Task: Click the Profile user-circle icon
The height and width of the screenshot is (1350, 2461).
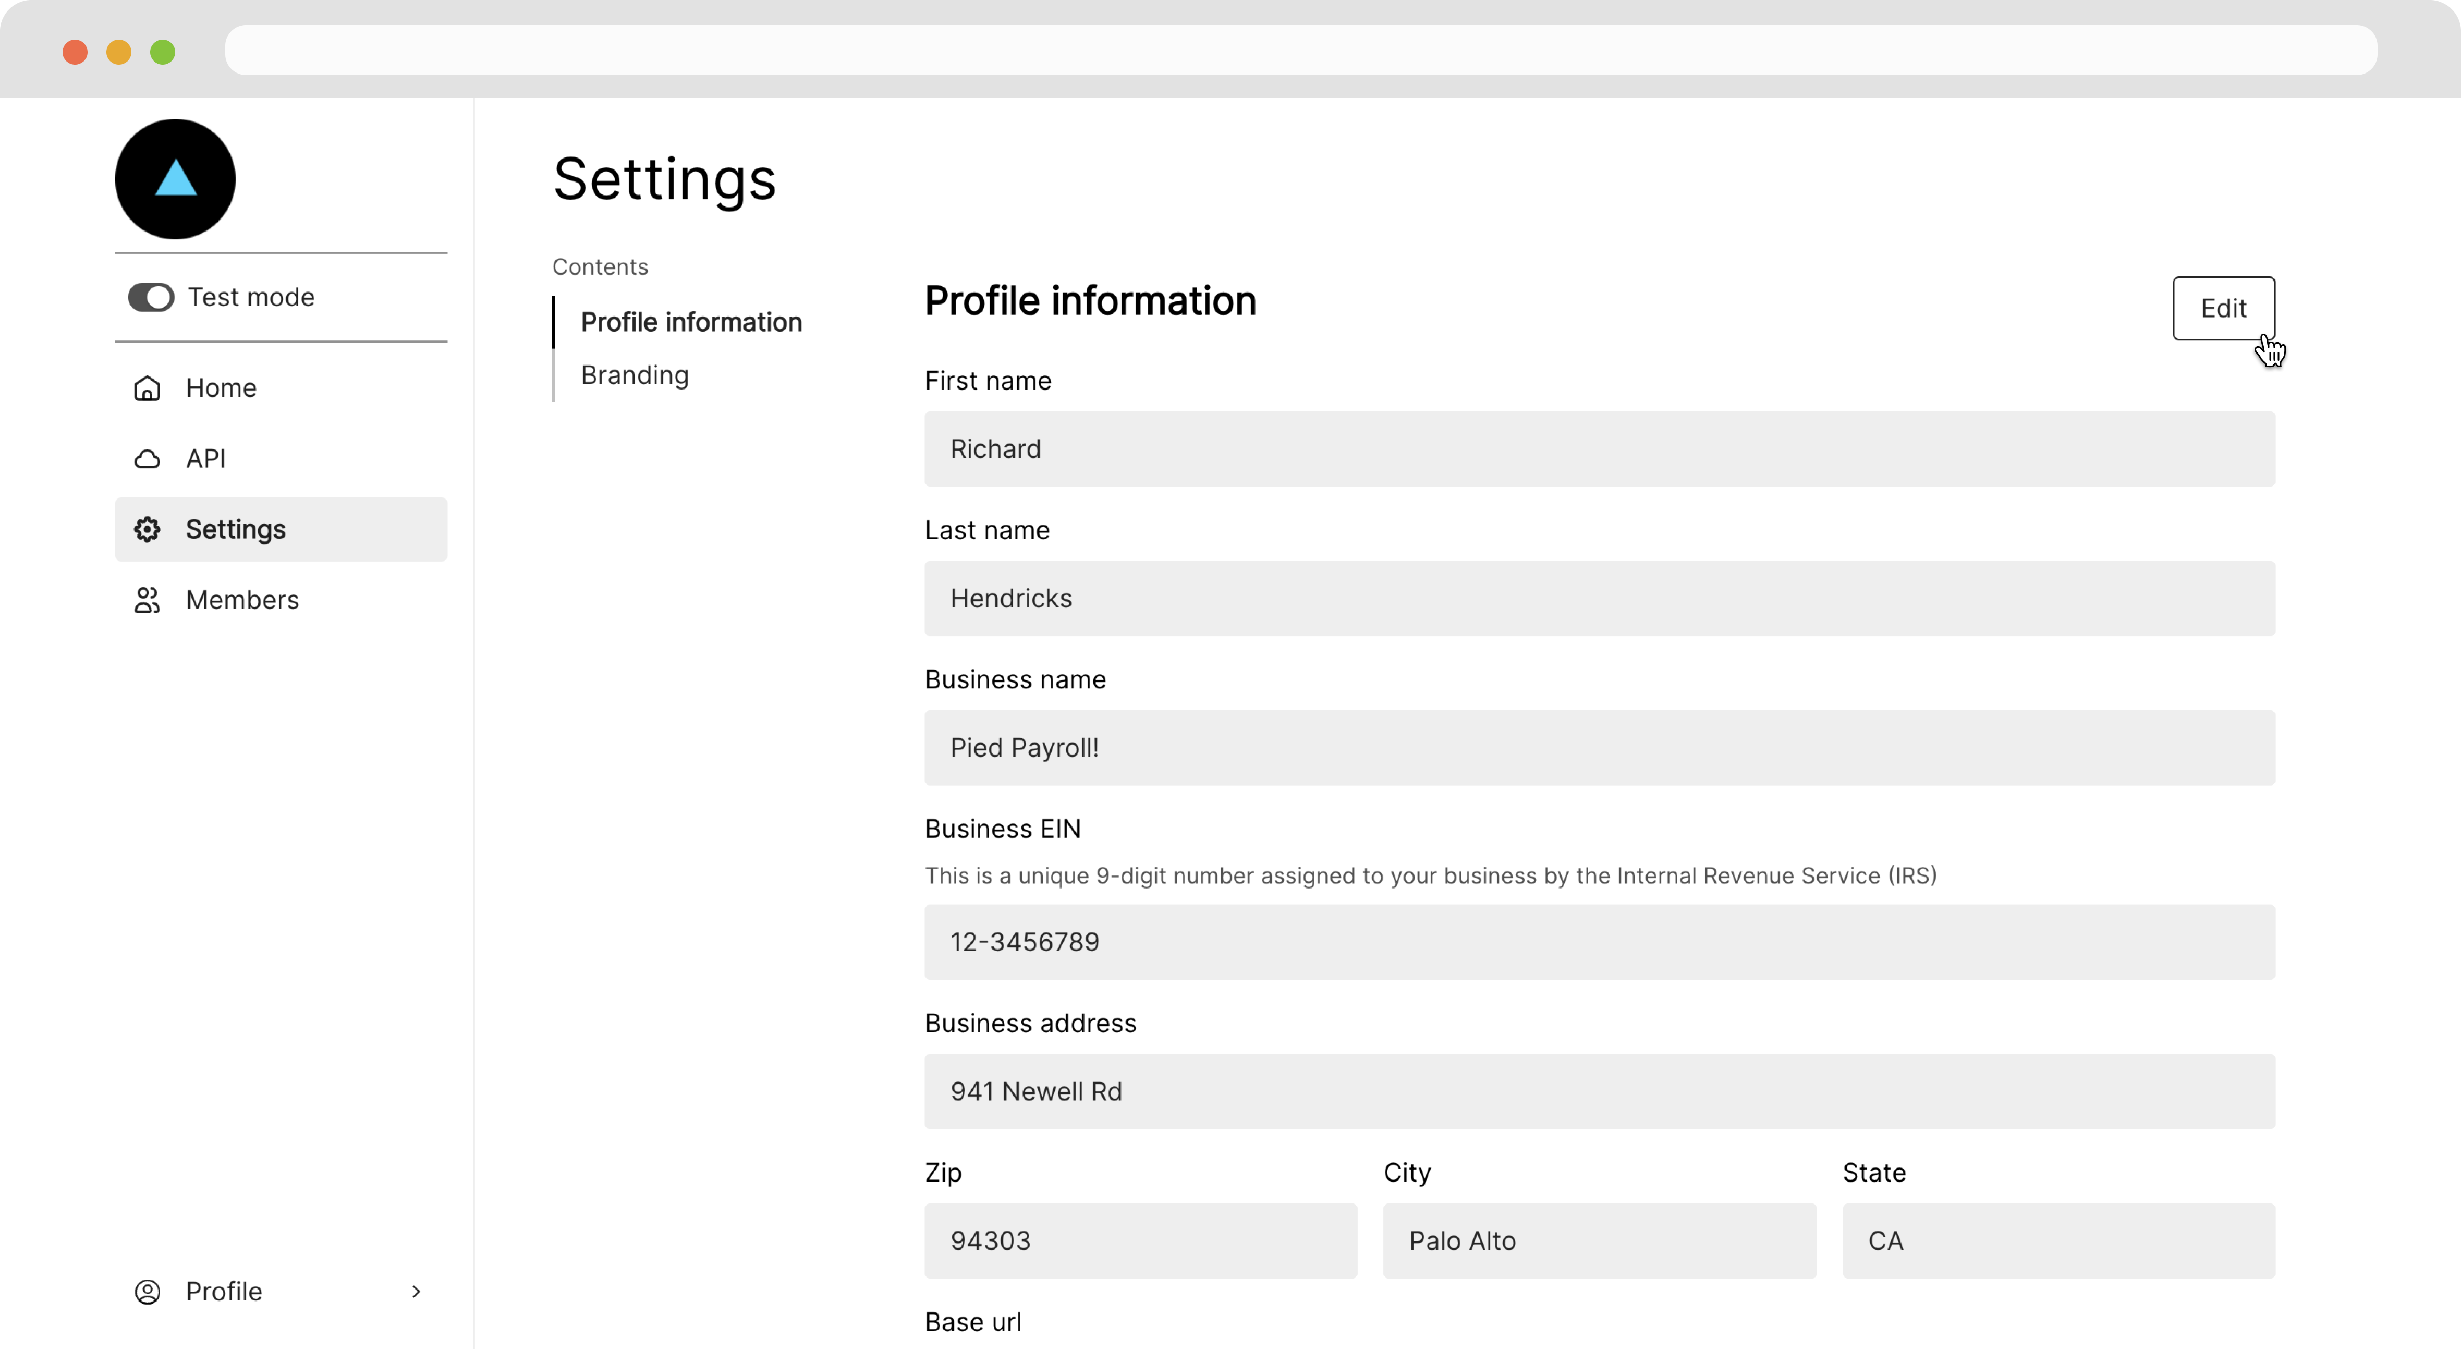Action: (147, 1292)
